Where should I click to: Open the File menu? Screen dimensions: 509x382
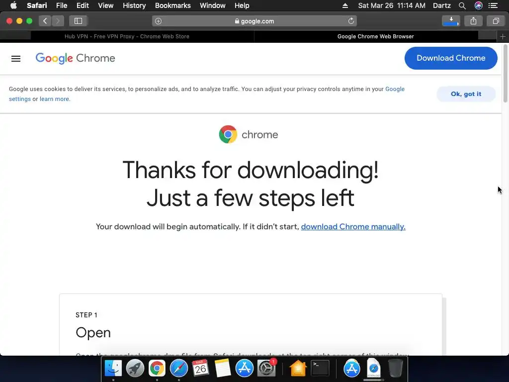(x=61, y=5)
